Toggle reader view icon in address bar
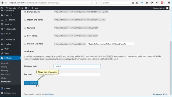172x97 pixels. pyautogui.click(x=92, y=3)
